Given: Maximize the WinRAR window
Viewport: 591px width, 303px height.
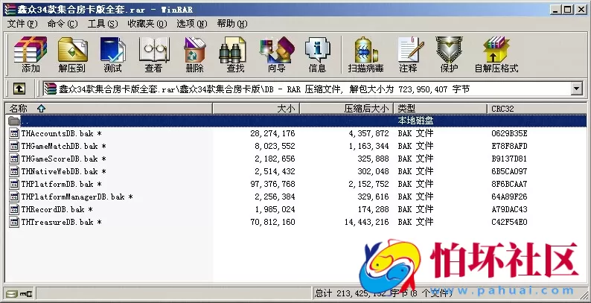Looking at the screenshot, I should tap(568, 10).
